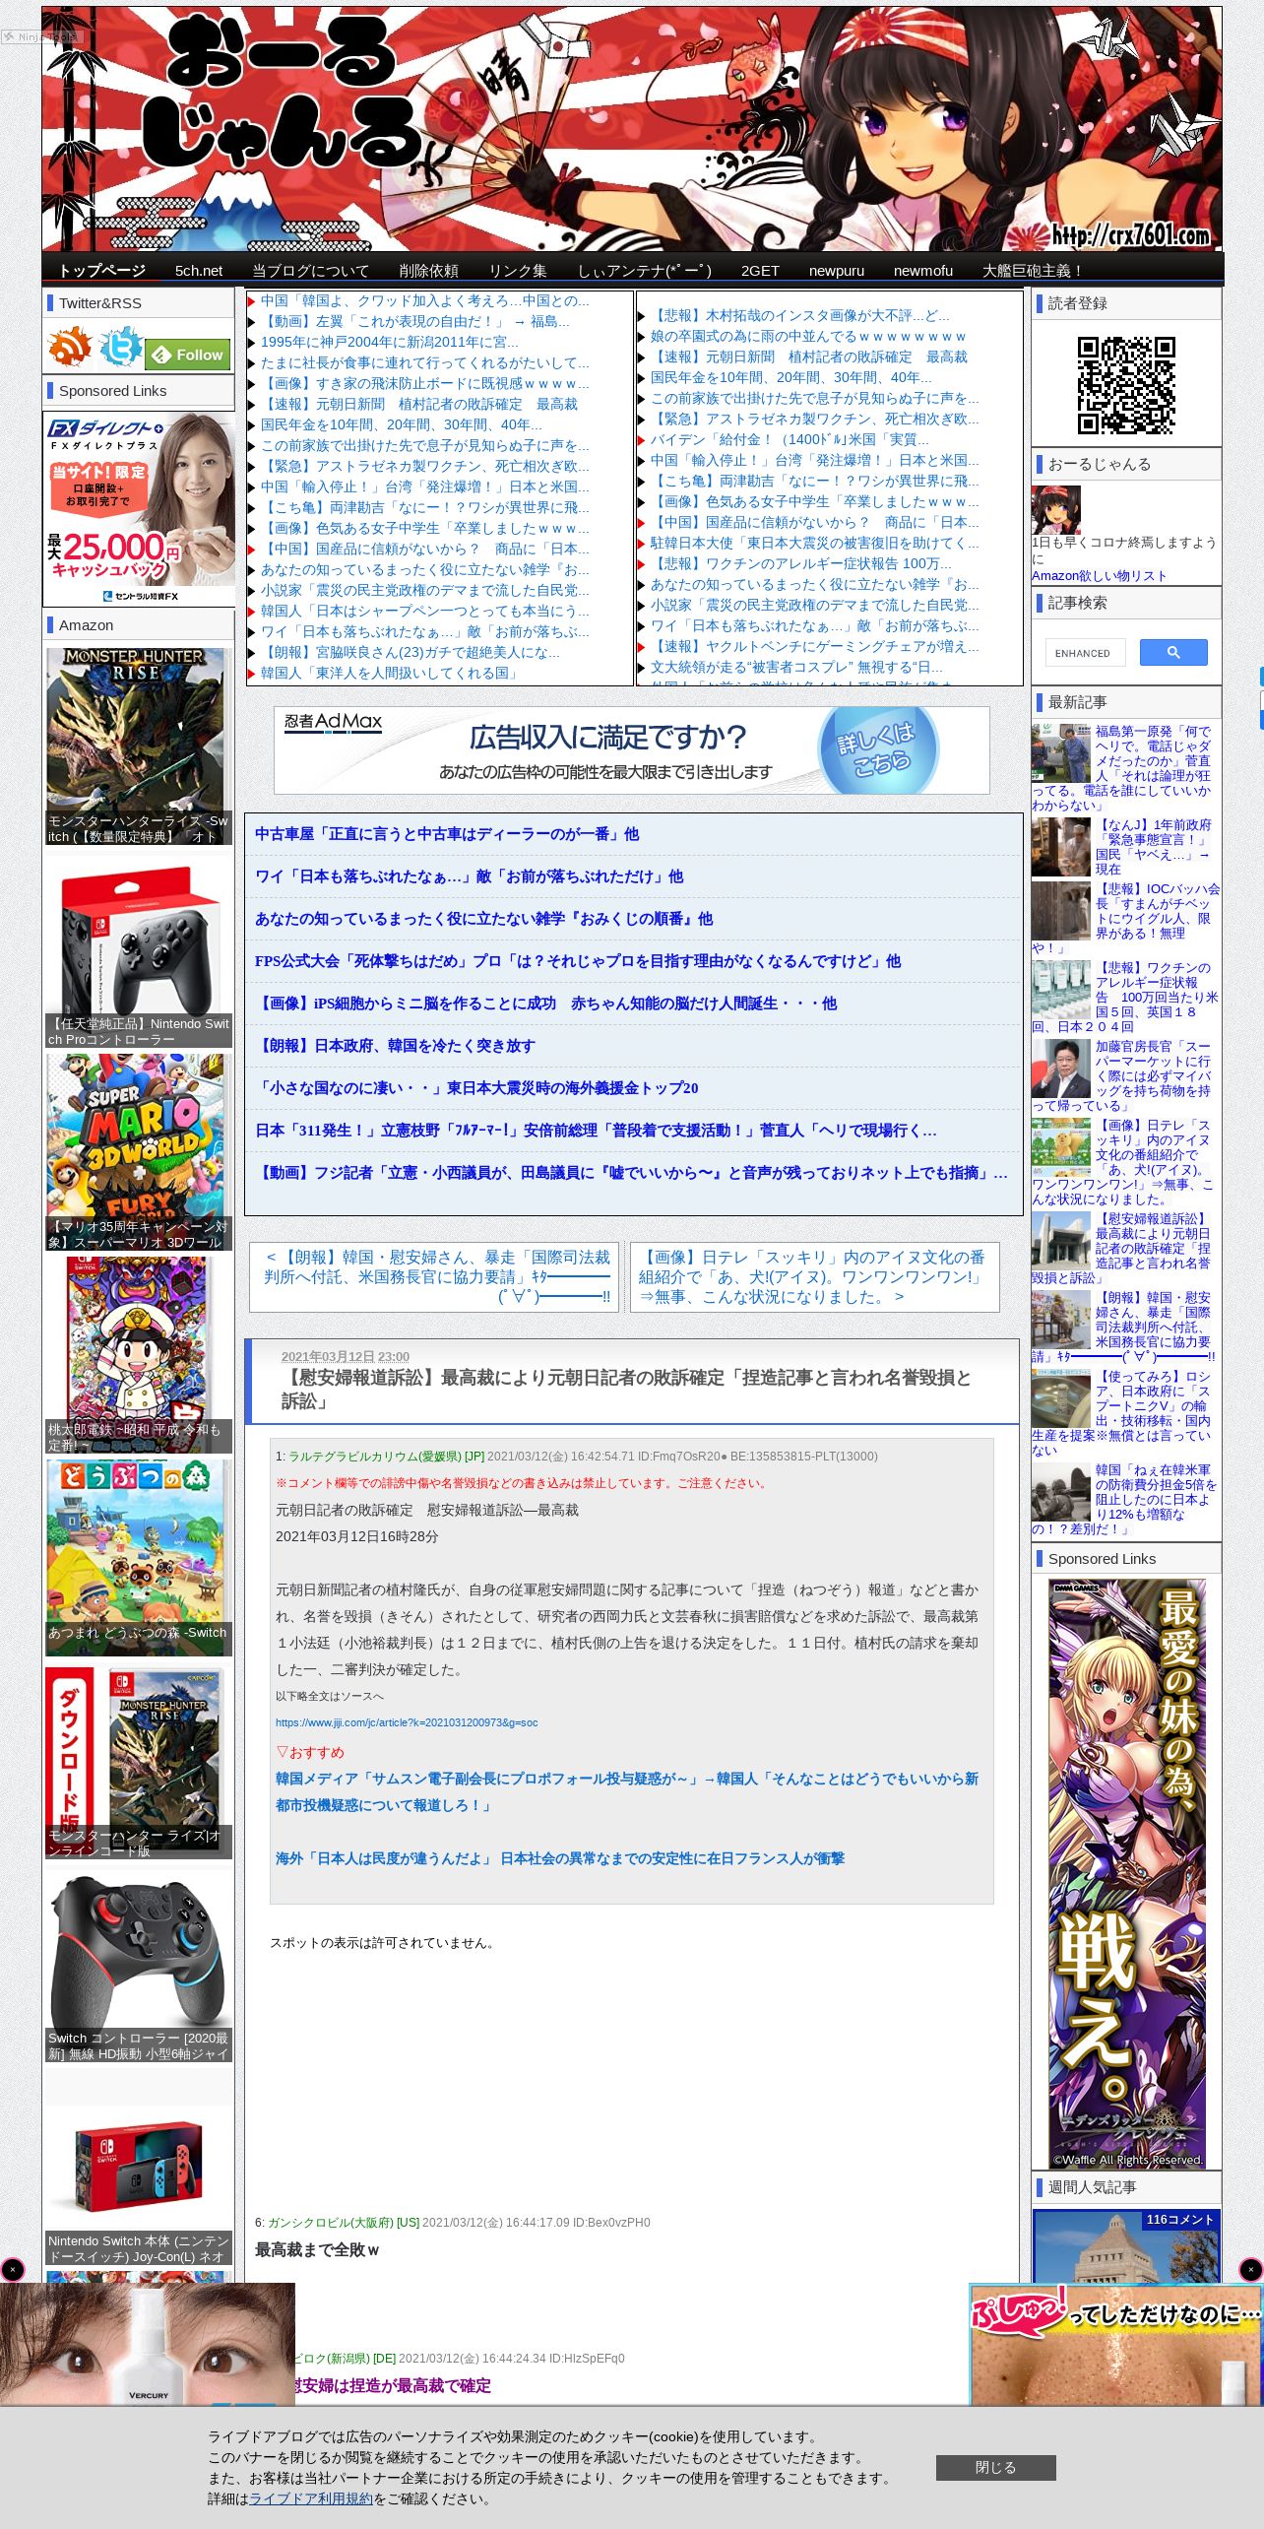Open リンク集 navigation item
This screenshot has width=1264, height=2529.
(x=518, y=271)
